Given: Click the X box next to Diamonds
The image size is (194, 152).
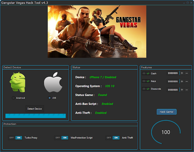Looking at the screenshot, I should (x=144, y=89).
